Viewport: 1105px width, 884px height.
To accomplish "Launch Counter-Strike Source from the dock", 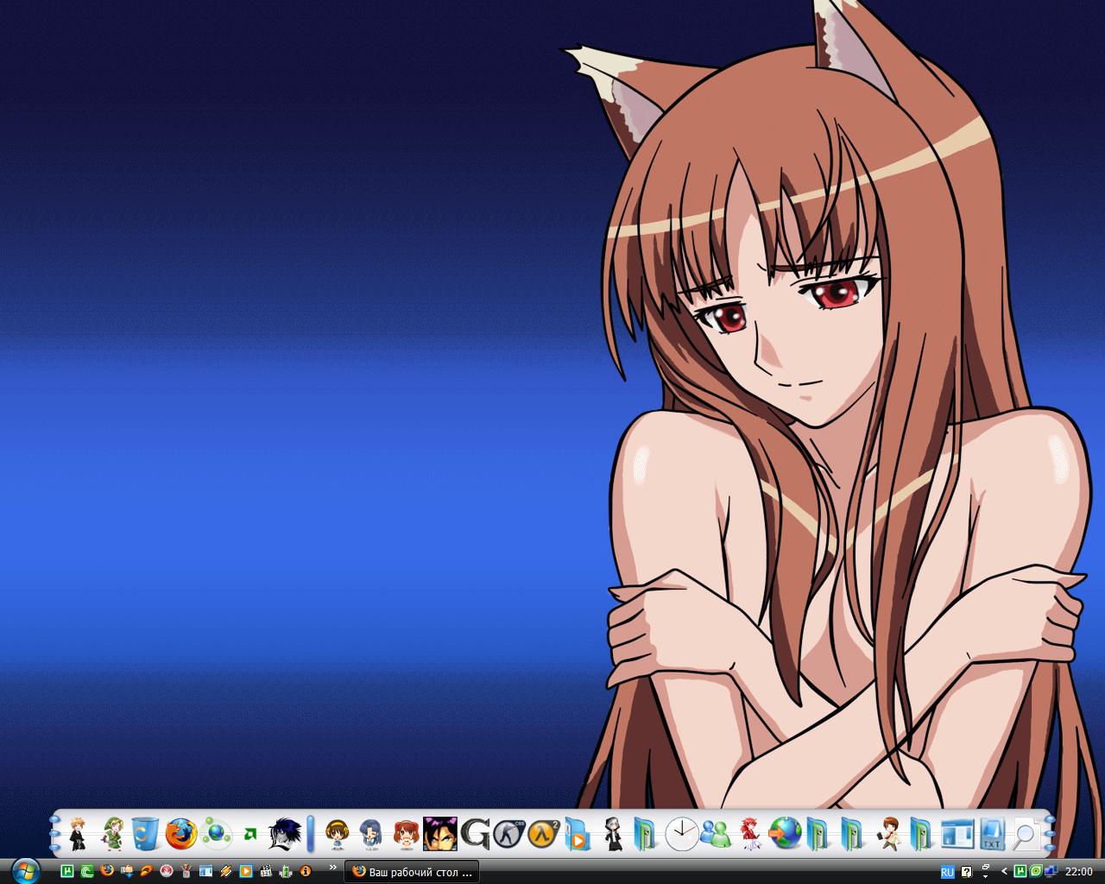I will [x=508, y=834].
